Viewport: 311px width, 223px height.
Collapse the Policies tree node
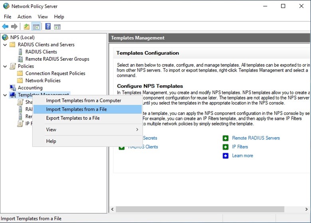coord(5,66)
